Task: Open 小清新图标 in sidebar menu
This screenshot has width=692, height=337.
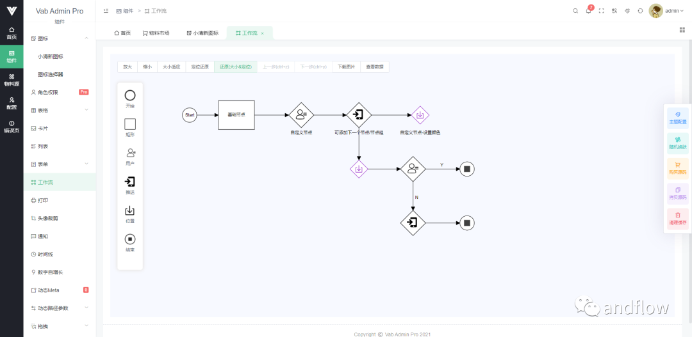Action: click(60, 56)
